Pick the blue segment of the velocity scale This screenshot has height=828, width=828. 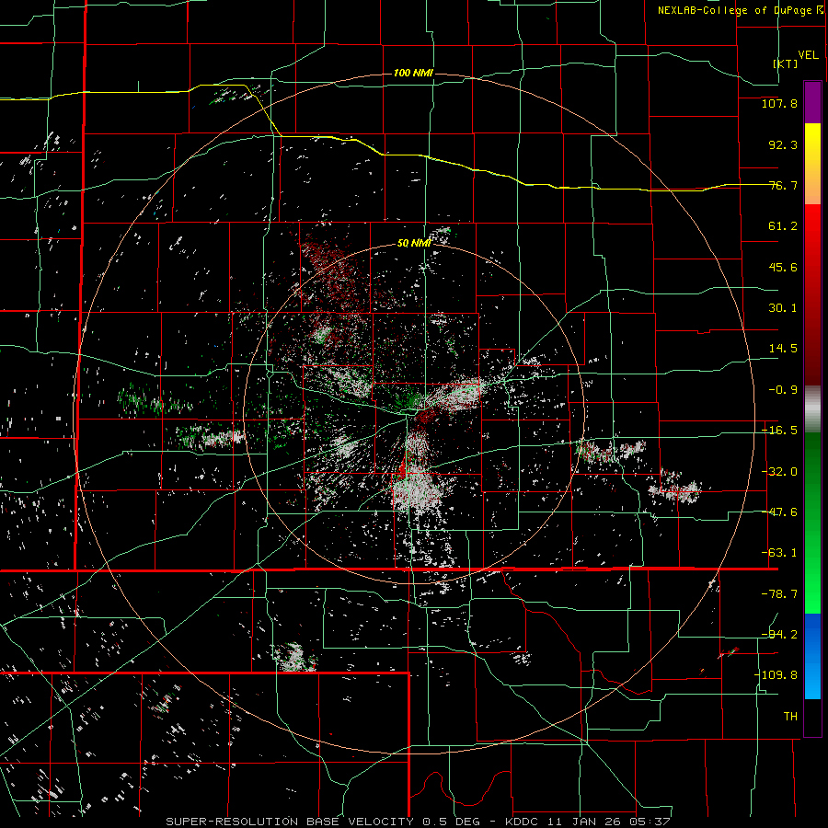(x=812, y=656)
